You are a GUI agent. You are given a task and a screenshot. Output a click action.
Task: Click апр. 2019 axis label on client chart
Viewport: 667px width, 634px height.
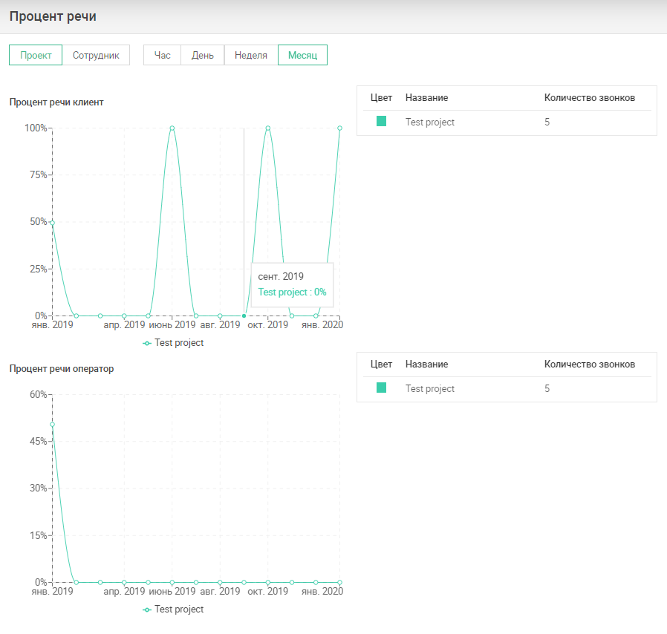click(x=124, y=325)
